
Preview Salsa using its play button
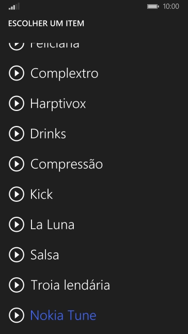17,255
